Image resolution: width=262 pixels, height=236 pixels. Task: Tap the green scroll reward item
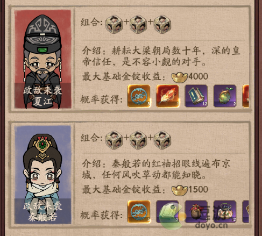point(167,212)
